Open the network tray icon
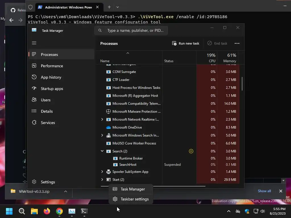This screenshot has height=218, width=291. tap(256, 211)
